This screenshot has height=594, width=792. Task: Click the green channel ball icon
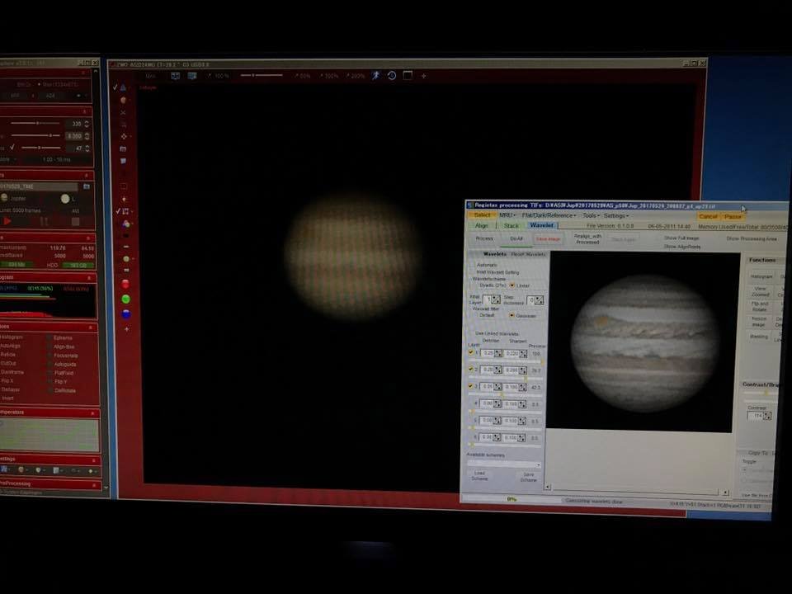coord(125,299)
